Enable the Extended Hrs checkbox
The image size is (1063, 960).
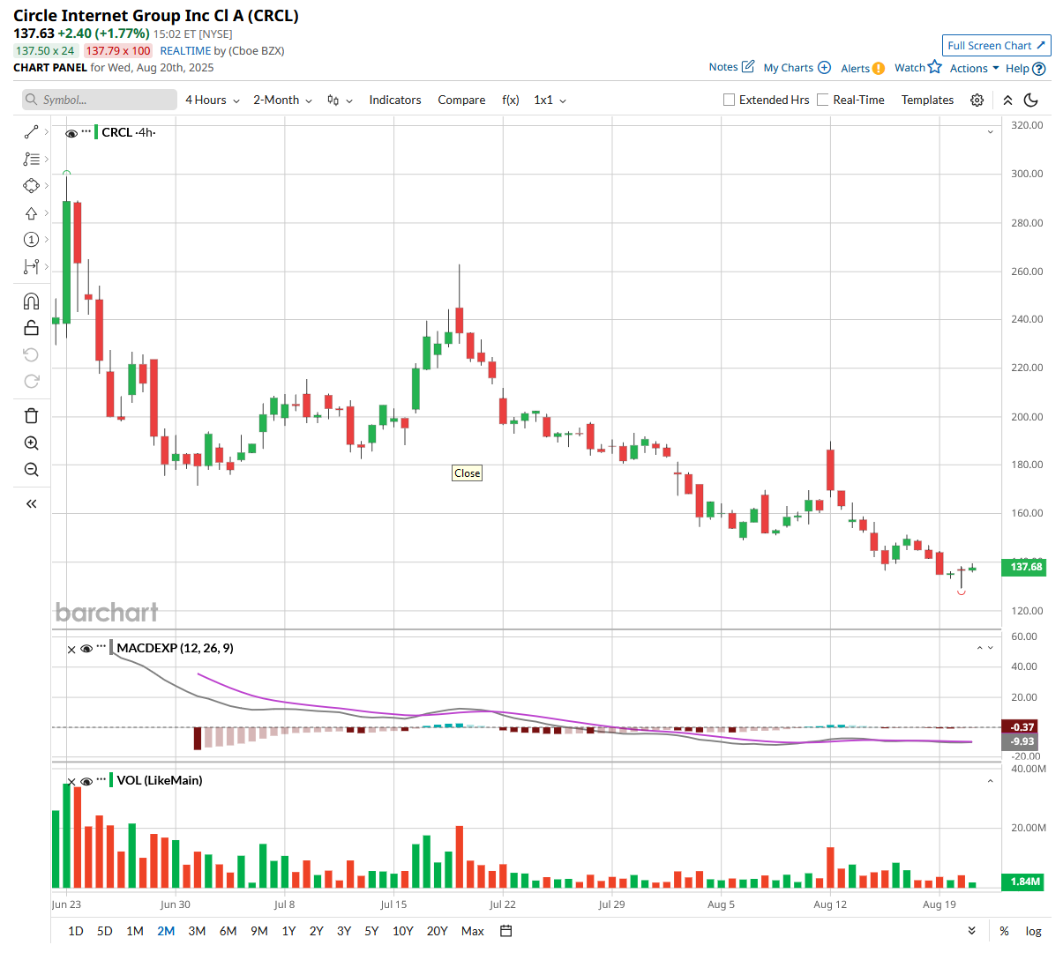coord(730,100)
